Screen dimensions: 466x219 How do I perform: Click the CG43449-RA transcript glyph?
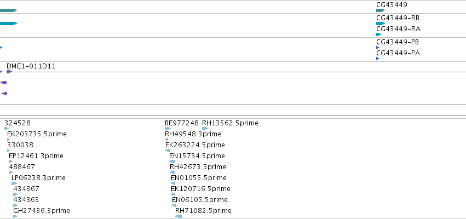(x=378, y=34)
